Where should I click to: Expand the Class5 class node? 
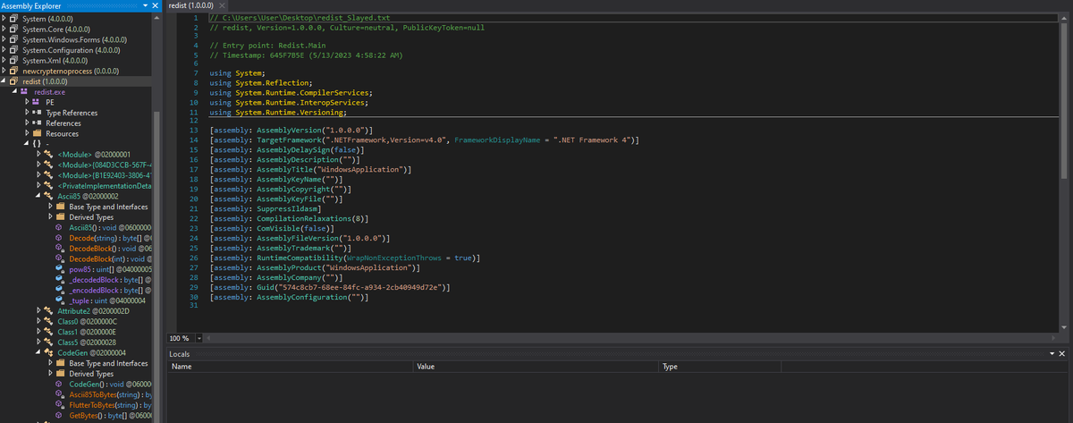coord(38,343)
